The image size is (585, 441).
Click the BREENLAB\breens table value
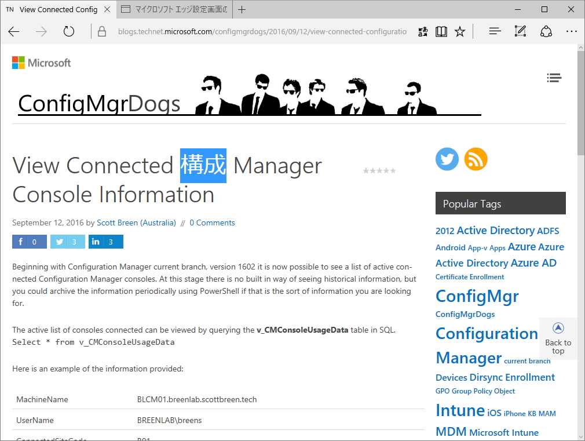click(169, 420)
